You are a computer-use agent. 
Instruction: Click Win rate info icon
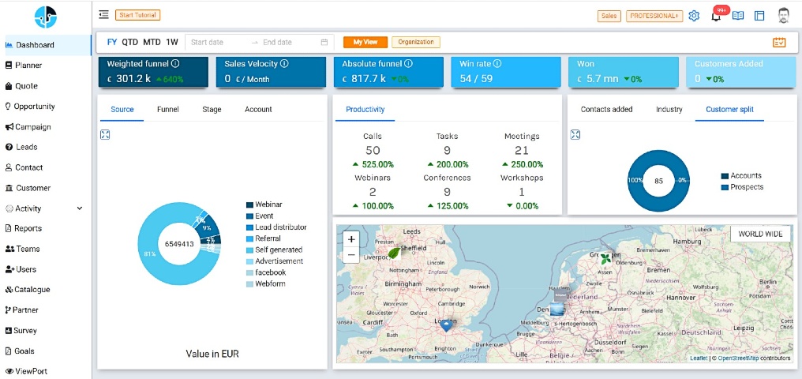click(497, 64)
